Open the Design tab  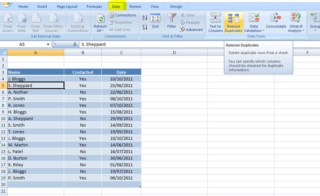(176, 7)
